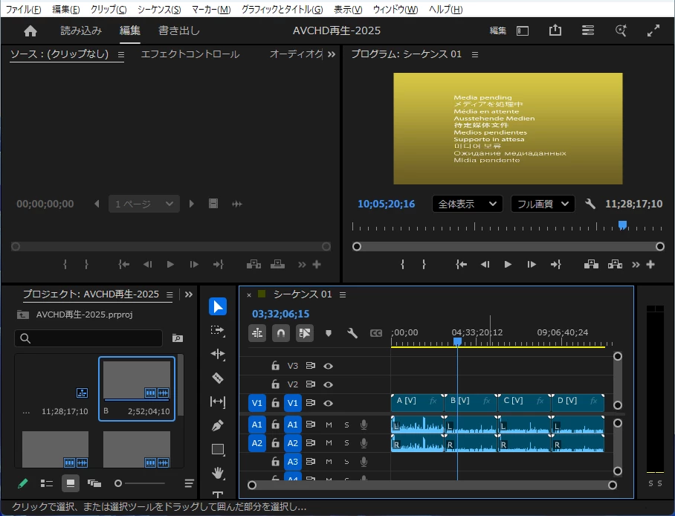Open the ウィンドウ(W) menu
This screenshot has height=516, width=675.
(x=395, y=9)
